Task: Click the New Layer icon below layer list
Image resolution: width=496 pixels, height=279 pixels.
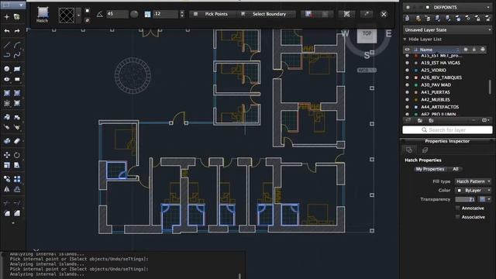Action: pyautogui.click(x=408, y=121)
